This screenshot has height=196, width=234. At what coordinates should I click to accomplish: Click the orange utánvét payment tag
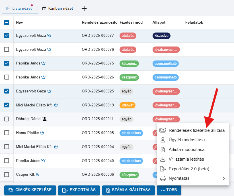127,105
